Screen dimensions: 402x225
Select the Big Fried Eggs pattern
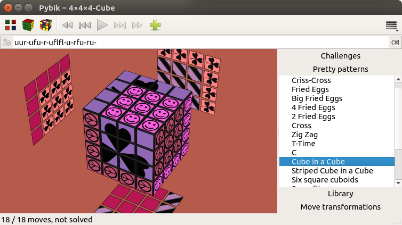click(337, 98)
